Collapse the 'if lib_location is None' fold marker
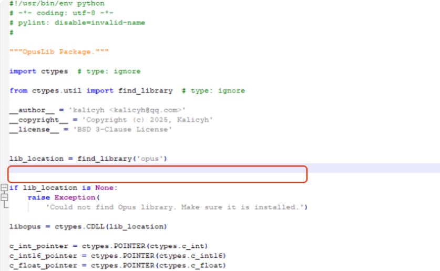440x271 pixels. pyautogui.click(x=4, y=188)
